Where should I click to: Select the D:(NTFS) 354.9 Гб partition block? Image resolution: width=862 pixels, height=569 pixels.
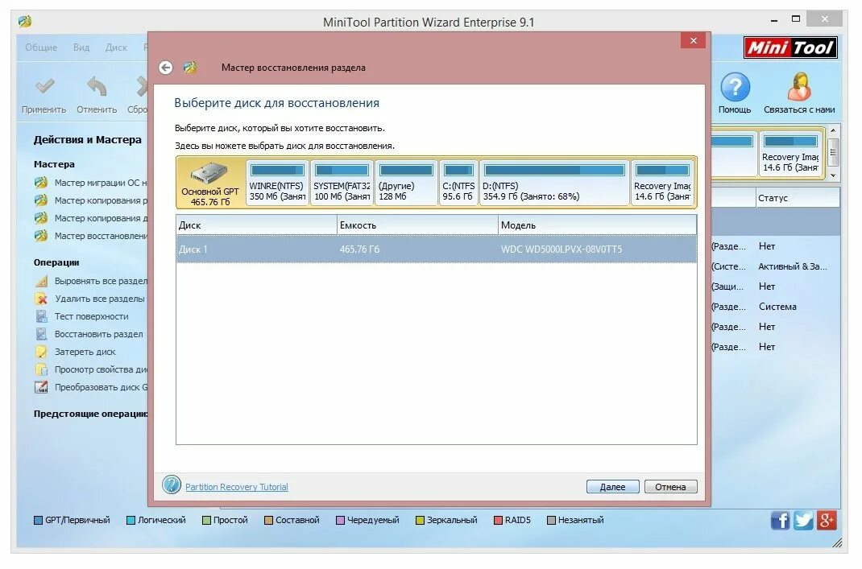554,183
